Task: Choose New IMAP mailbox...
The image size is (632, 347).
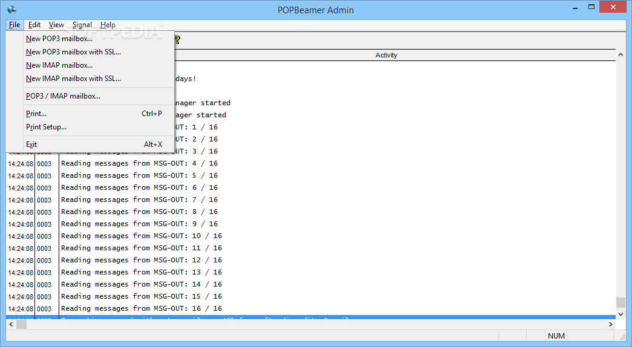Action: (x=90, y=65)
